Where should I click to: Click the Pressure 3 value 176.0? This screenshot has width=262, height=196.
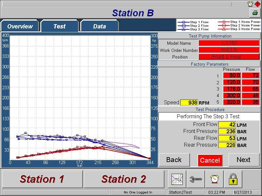pyautogui.click(x=232, y=89)
